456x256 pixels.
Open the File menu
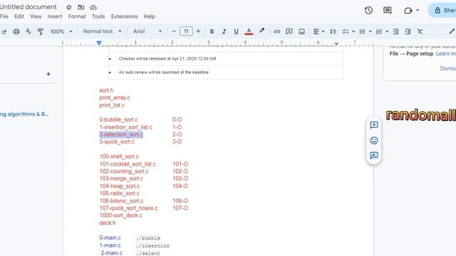(x=4, y=16)
